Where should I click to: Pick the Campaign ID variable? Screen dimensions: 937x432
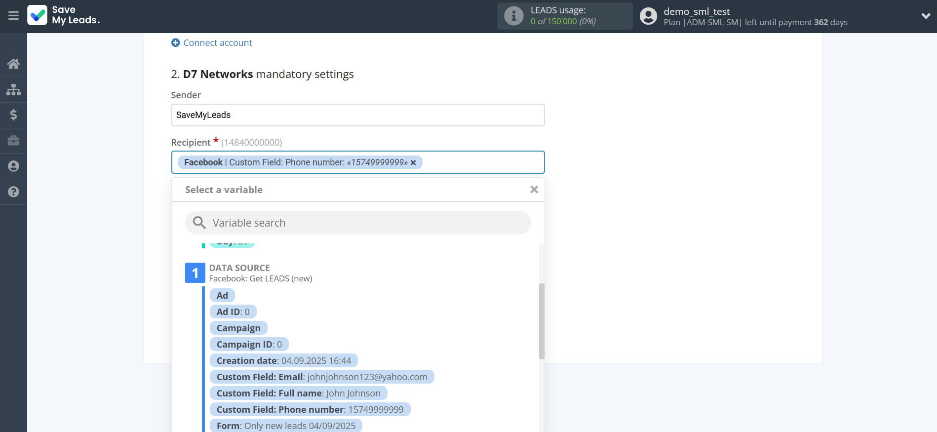pyautogui.click(x=249, y=345)
